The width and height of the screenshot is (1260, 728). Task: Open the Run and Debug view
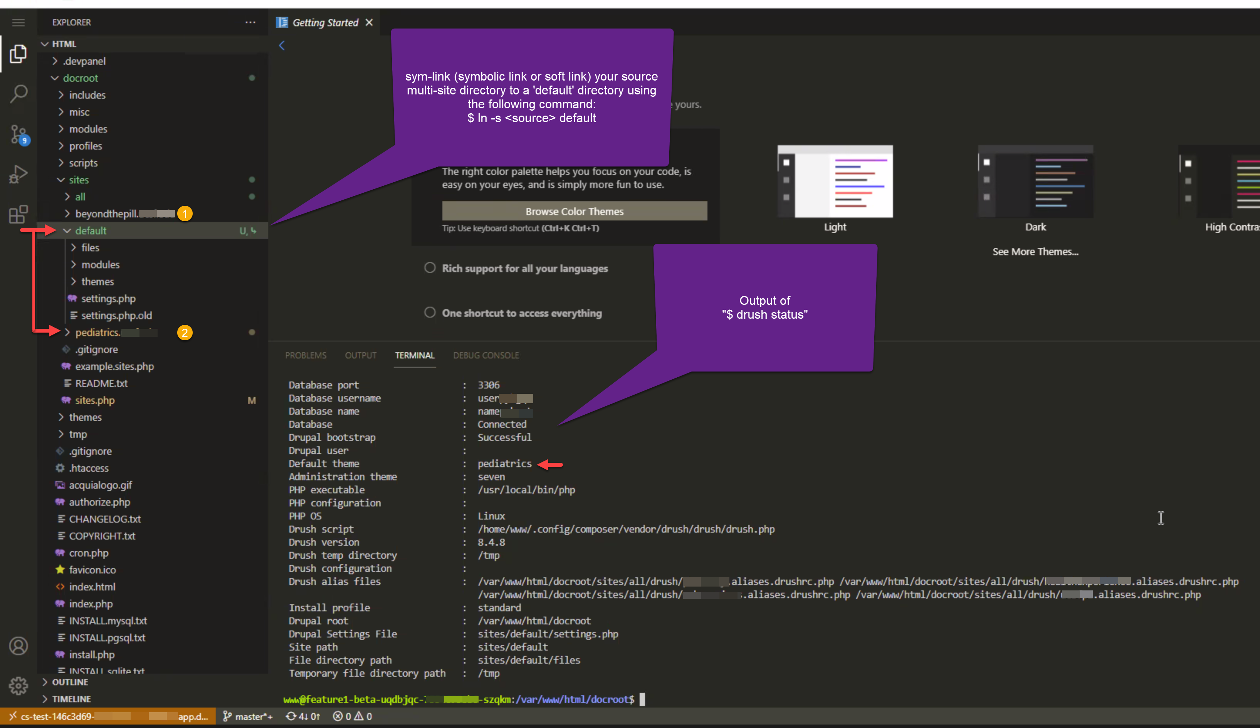point(18,175)
